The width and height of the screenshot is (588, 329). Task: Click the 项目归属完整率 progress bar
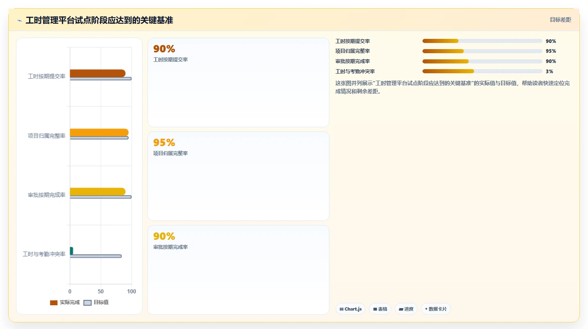click(x=482, y=51)
